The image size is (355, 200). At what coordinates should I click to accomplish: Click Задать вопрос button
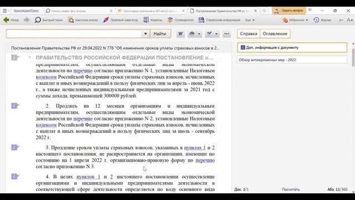[289, 11]
